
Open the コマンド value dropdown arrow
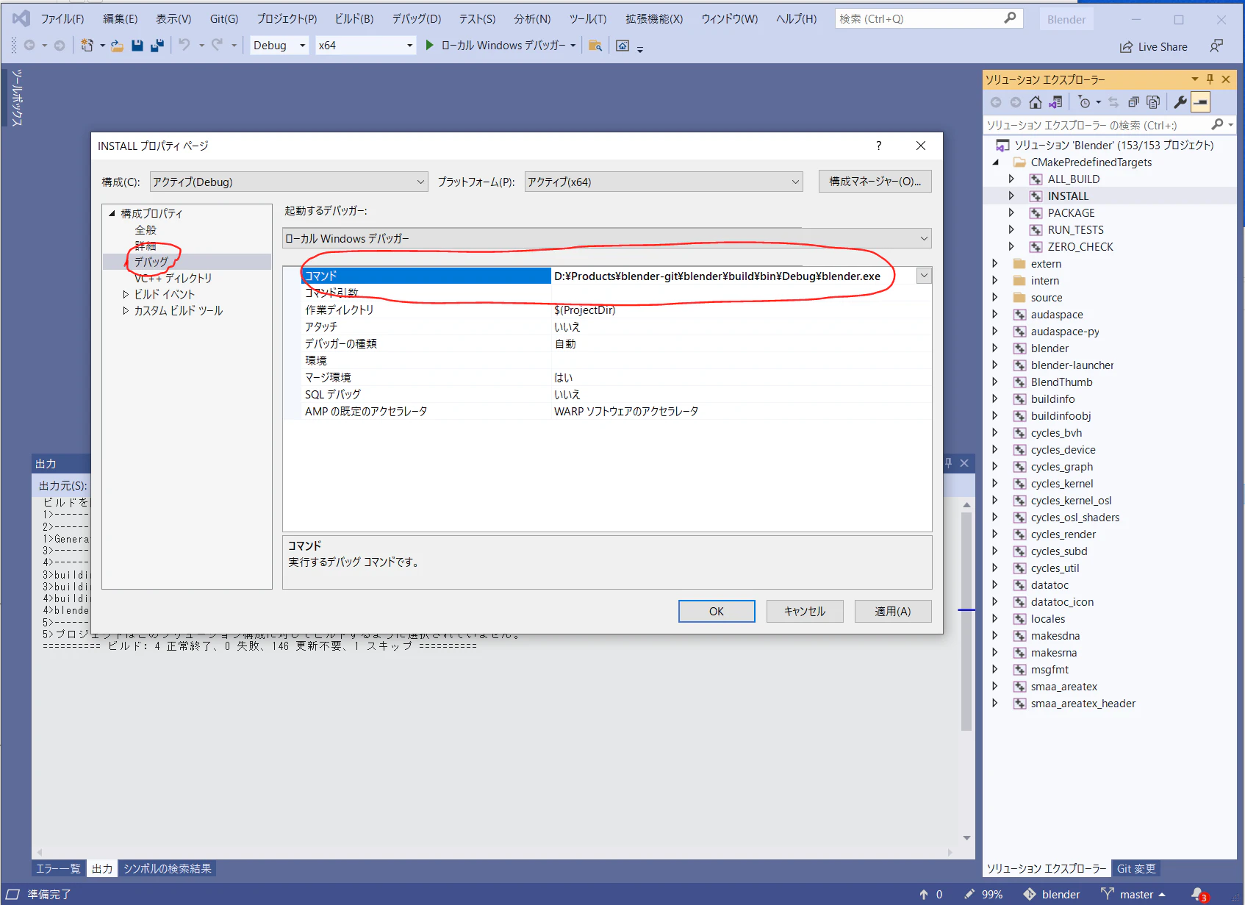coord(924,276)
